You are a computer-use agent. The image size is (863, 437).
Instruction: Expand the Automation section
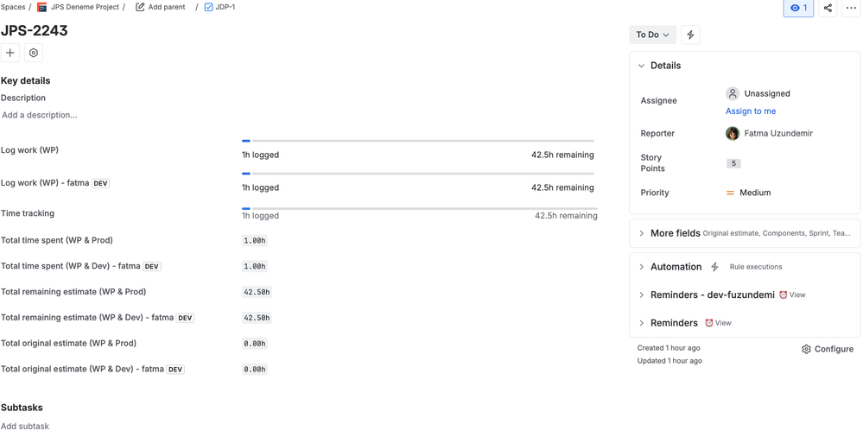coord(641,267)
